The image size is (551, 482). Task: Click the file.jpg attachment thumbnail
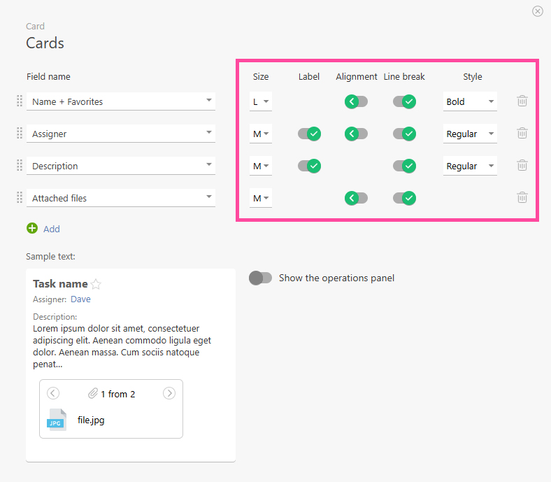[57, 420]
